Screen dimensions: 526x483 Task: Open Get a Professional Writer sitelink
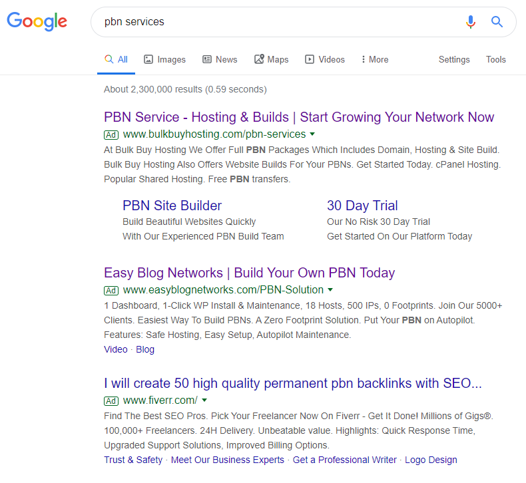pyautogui.click(x=344, y=460)
